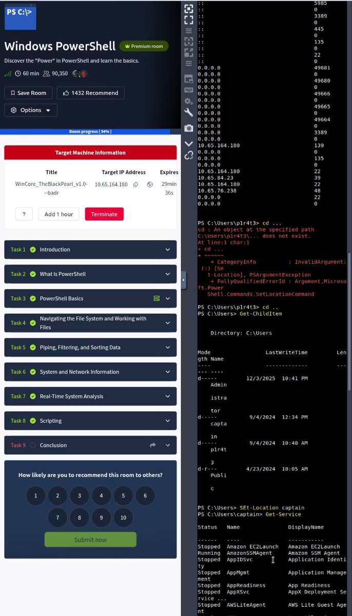Select rating 8

click(80, 517)
